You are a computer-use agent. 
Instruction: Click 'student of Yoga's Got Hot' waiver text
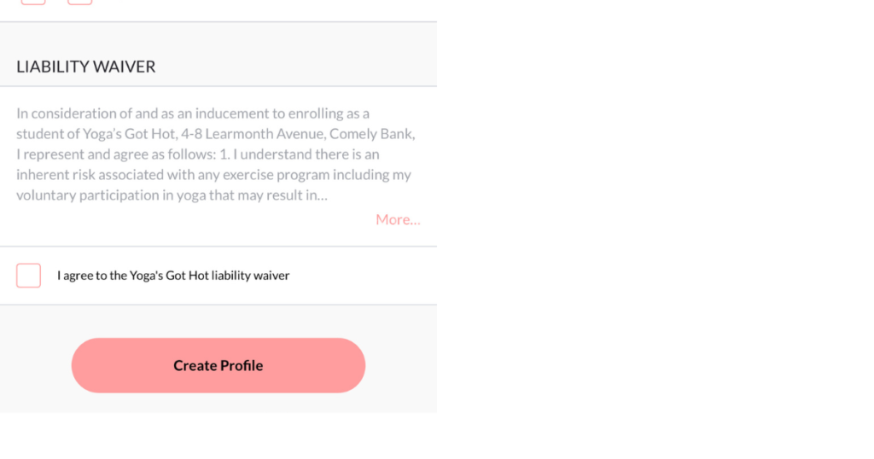95,134
